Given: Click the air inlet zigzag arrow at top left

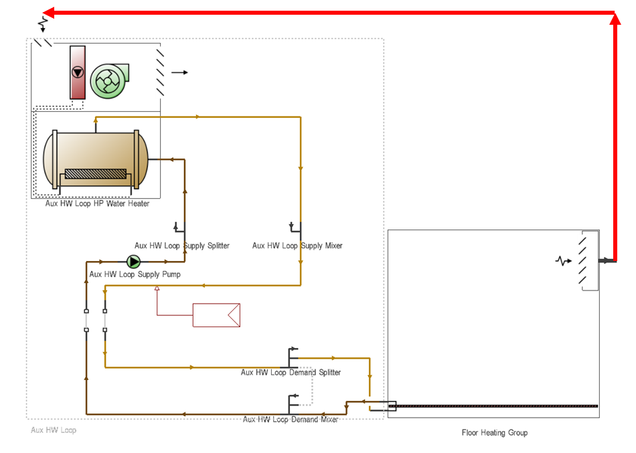Looking at the screenshot, I should pyautogui.click(x=43, y=24).
